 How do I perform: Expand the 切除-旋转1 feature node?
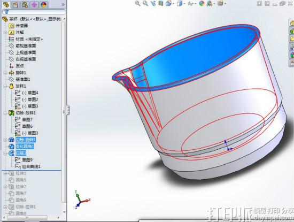coord(5,140)
